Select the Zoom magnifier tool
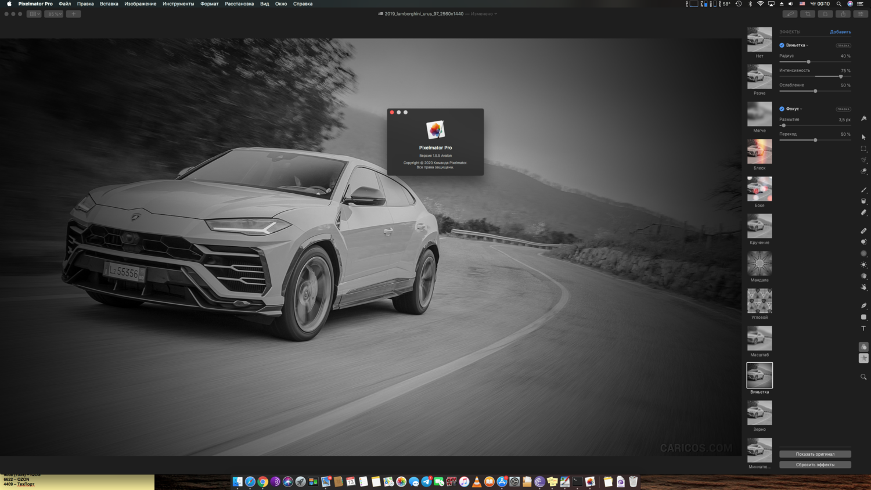Image resolution: width=871 pixels, height=490 pixels. point(863,377)
